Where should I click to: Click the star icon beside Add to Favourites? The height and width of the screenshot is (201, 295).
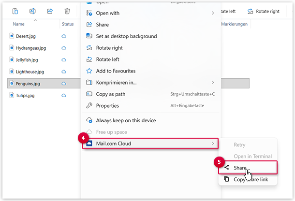[89, 71]
